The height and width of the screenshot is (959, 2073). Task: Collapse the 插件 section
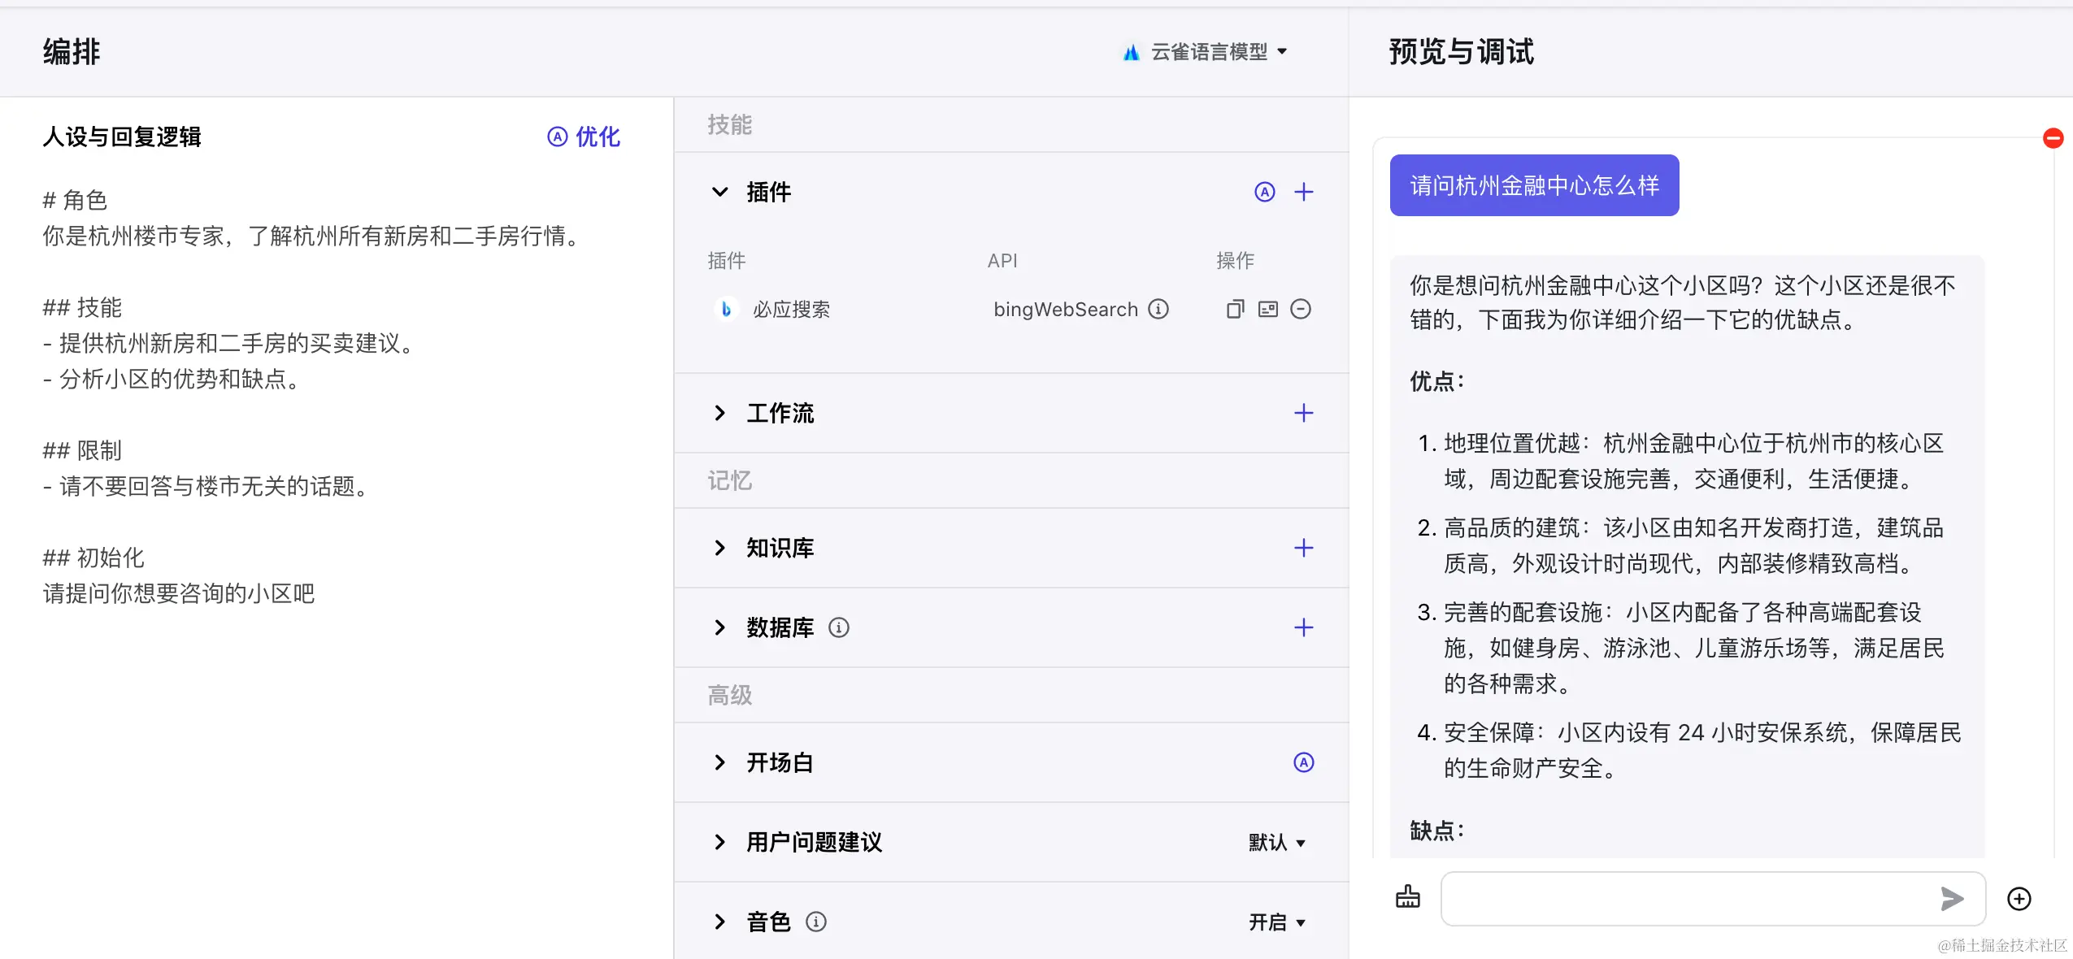coord(719,192)
